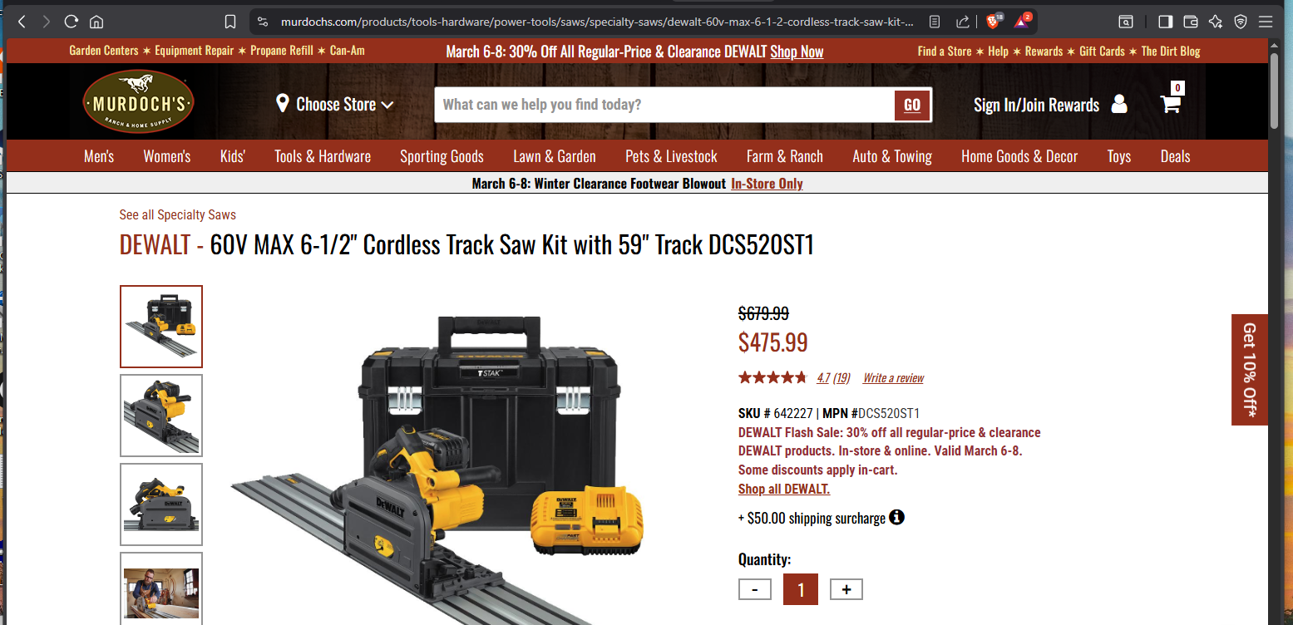Click the Murdoch's logo
Viewport: 1293px width, 625px height.
coord(138,102)
